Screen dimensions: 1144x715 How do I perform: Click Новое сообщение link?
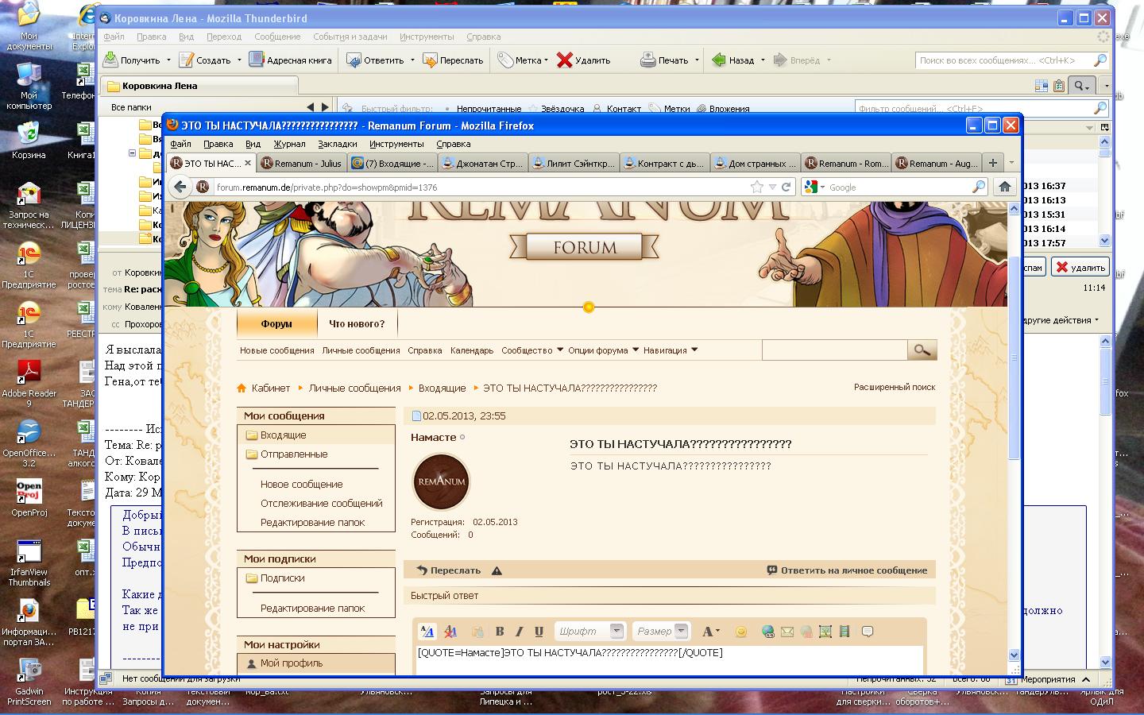pyautogui.click(x=302, y=484)
